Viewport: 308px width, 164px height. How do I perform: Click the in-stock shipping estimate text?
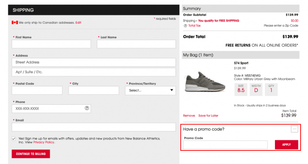[x=260, y=106]
